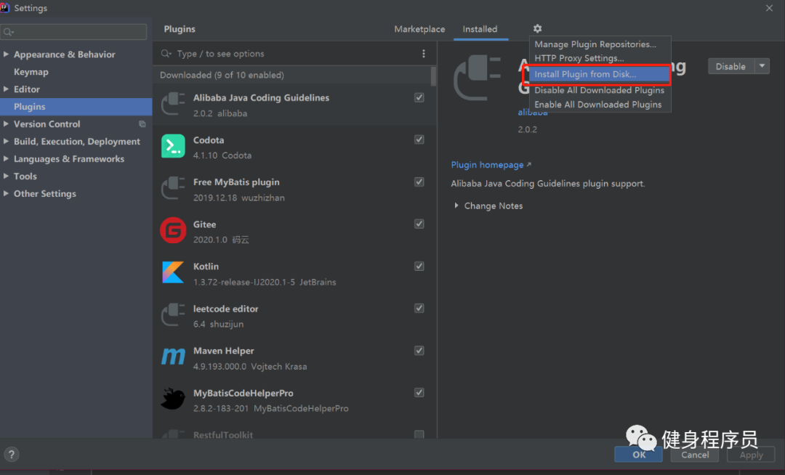Viewport: 785px width, 475px height.
Task: Click the settings search field
Action: click(73, 32)
